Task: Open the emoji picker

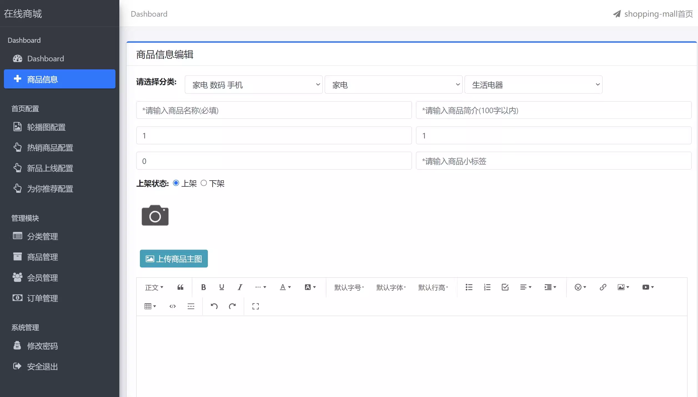Action: 580,287
